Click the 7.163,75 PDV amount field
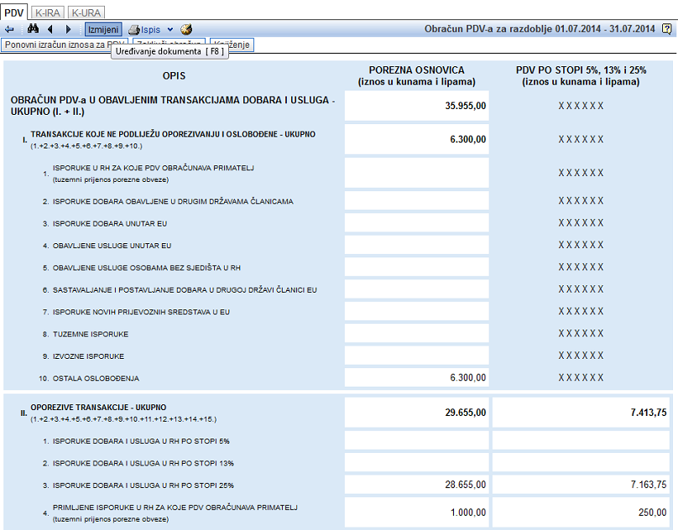 click(582, 485)
